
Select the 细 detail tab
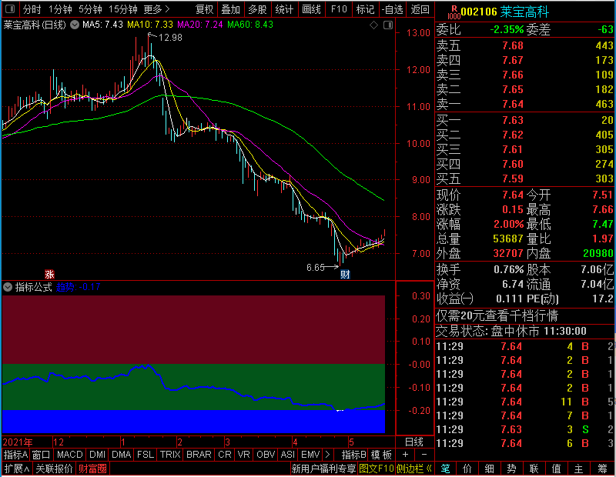pyautogui.click(x=489, y=469)
